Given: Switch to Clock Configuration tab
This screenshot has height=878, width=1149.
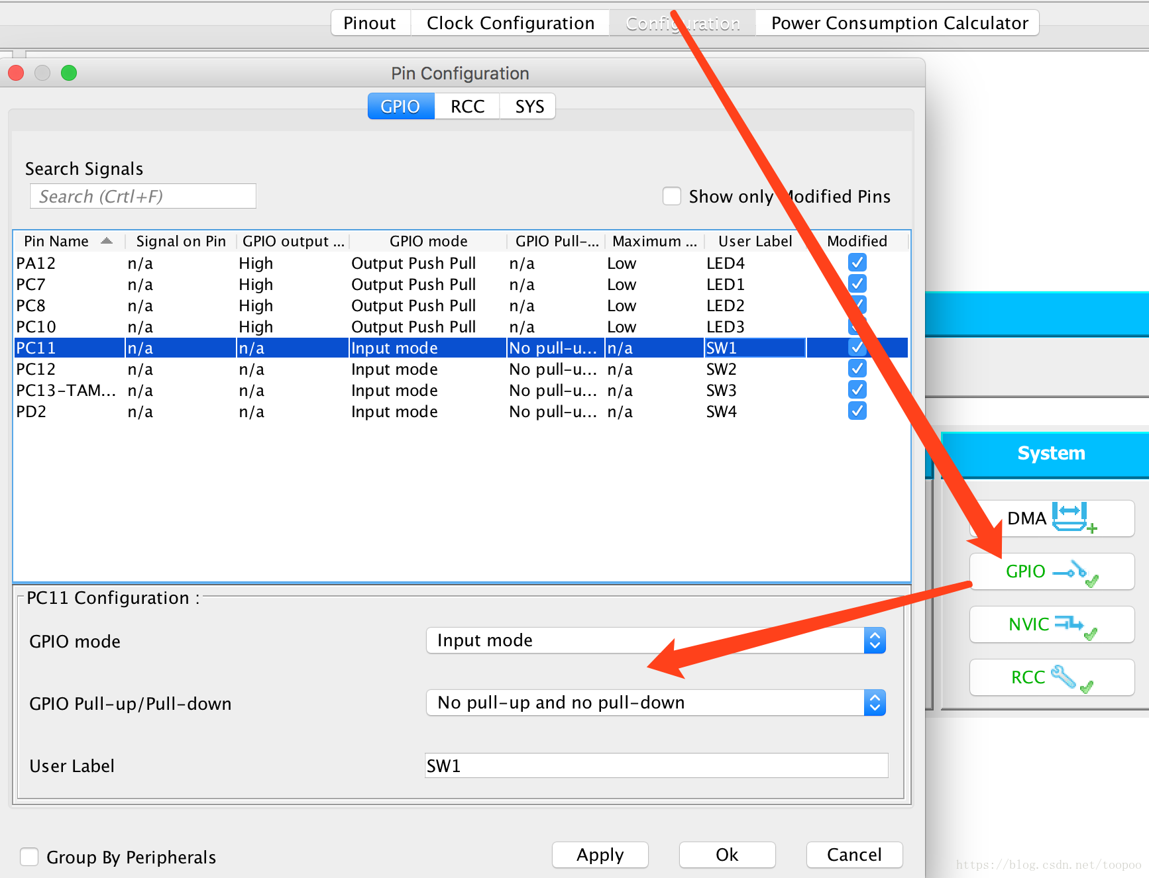Looking at the screenshot, I should pyautogui.click(x=510, y=23).
